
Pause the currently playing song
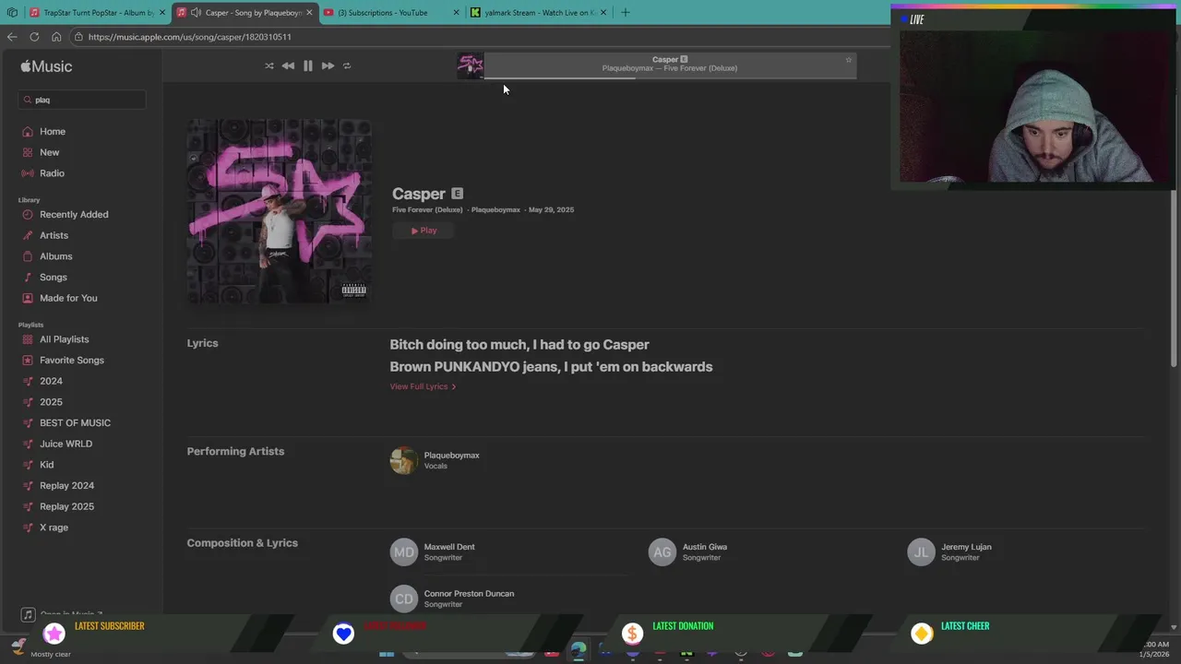pyautogui.click(x=308, y=65)
